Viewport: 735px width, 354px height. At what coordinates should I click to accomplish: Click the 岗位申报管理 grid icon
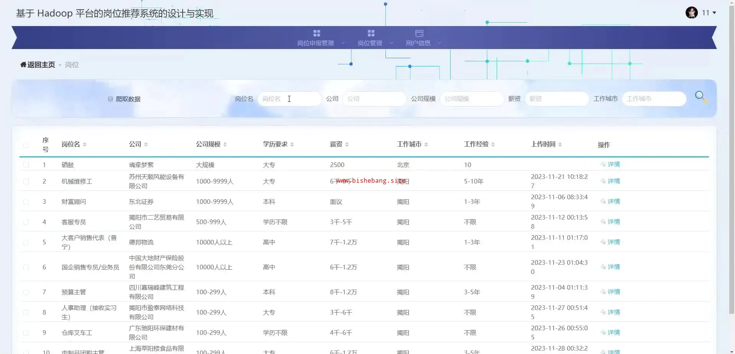(x=316, y=33)
